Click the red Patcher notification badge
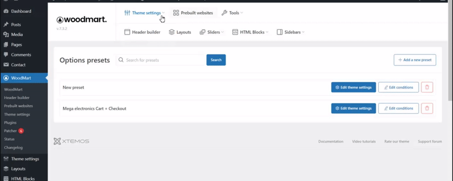 21,131
